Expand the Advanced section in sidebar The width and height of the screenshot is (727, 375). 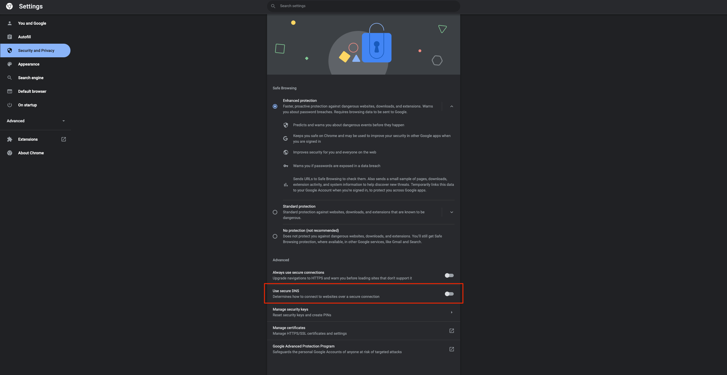[36, 121]
